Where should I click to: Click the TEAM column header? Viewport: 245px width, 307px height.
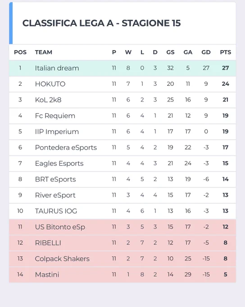click(44, 52)
